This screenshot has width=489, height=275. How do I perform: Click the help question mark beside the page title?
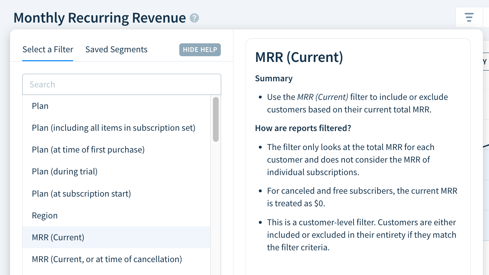point(194,18)
